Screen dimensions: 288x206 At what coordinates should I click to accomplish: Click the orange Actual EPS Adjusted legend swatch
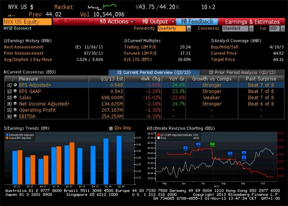(x=7, y=138)
